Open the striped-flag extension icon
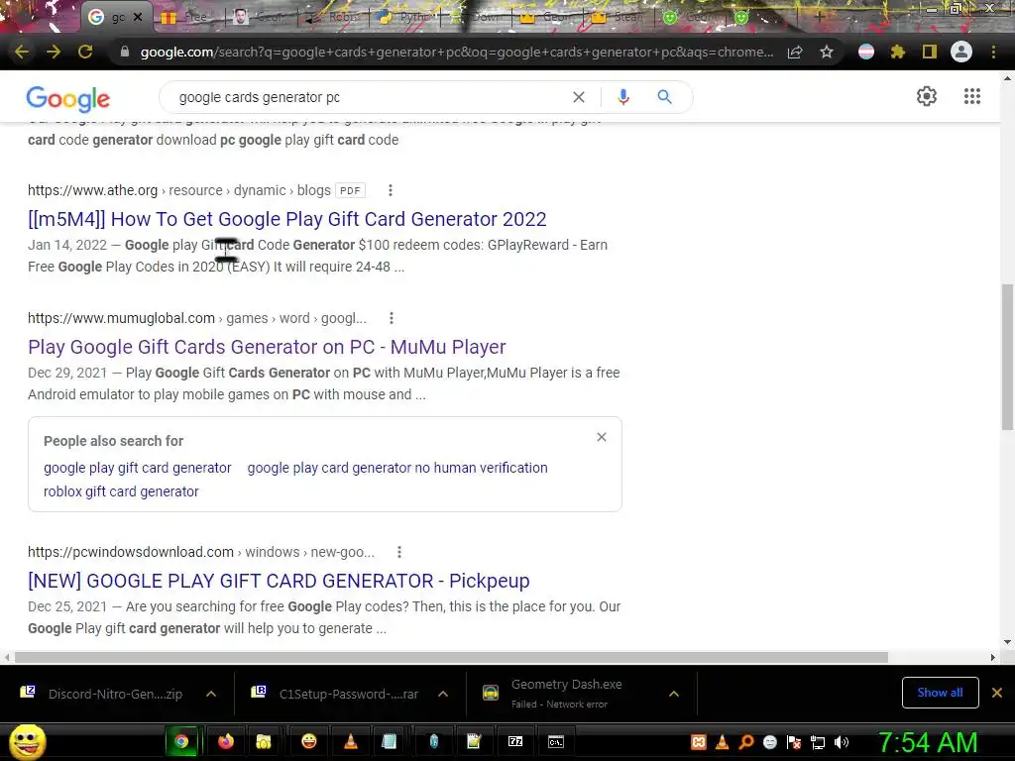1015x761 pixels. coord(866,52)
